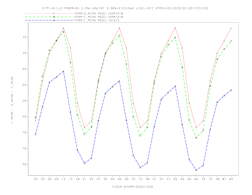Click blue GFS triangle marker at hour 12

(x=64, y=71)
